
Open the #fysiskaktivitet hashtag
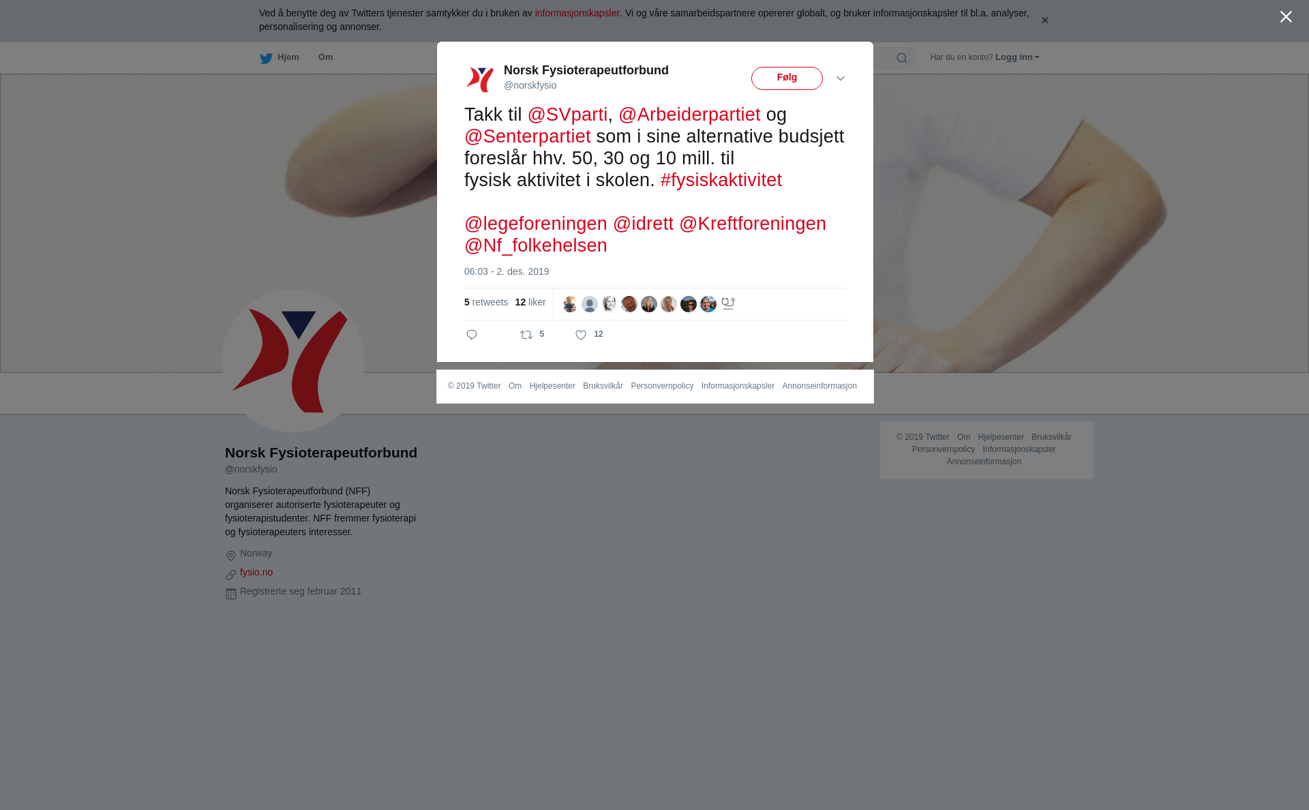pos(721,180)
